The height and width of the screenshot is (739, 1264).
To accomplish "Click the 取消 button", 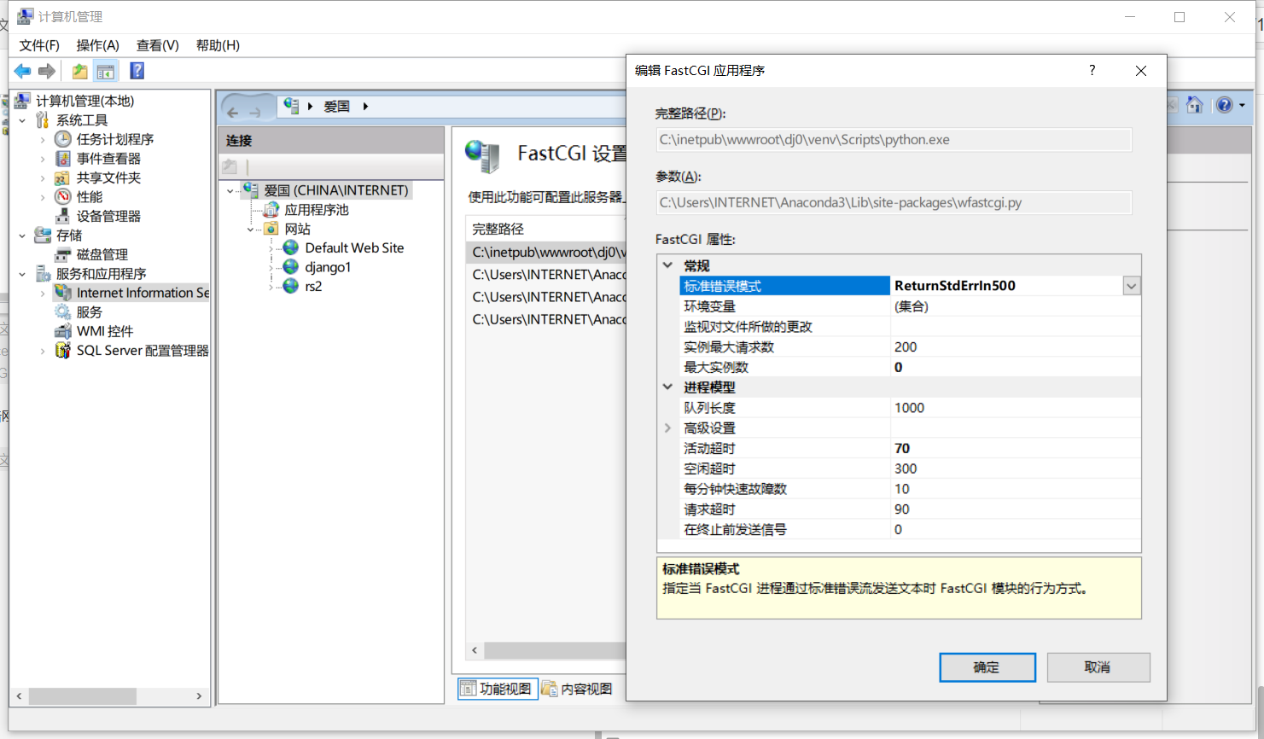I will pyautogui.click(x=1098, y=666).
